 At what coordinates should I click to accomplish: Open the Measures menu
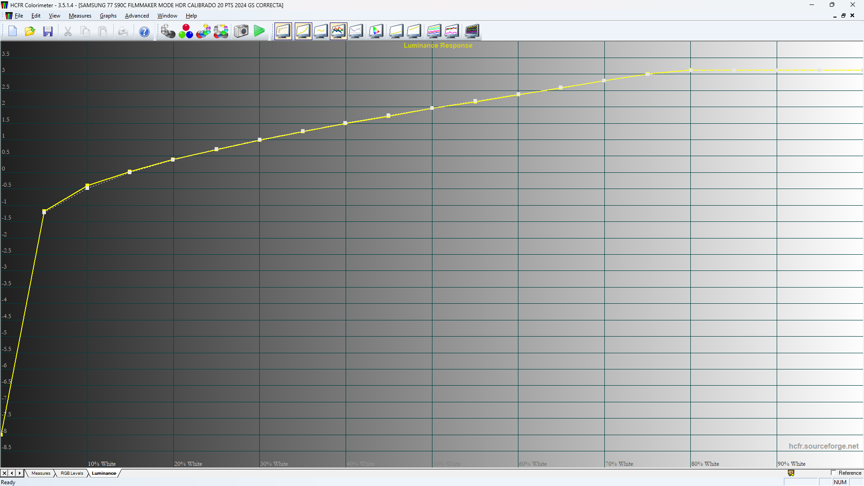tap(80, 15)
